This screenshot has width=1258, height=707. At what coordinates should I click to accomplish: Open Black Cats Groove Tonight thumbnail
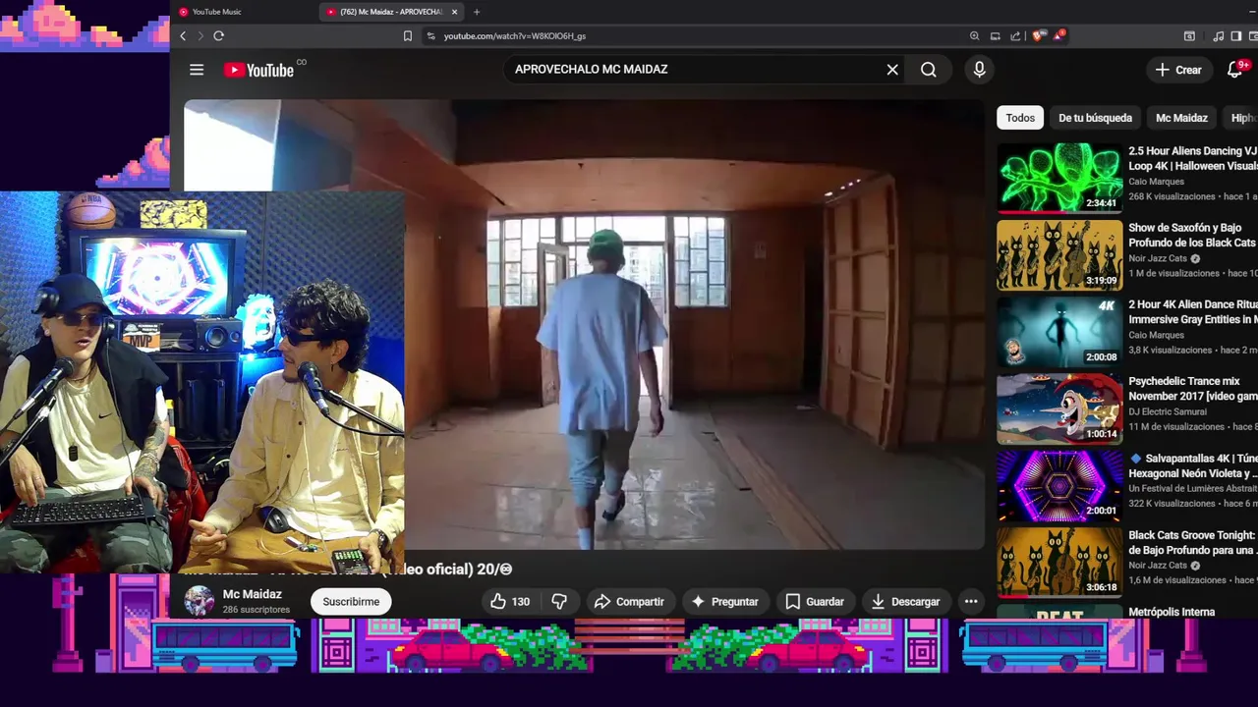[x=1059, y=562]
